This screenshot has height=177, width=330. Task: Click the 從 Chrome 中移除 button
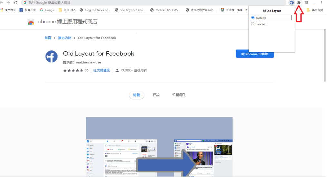tap(255, 54)
